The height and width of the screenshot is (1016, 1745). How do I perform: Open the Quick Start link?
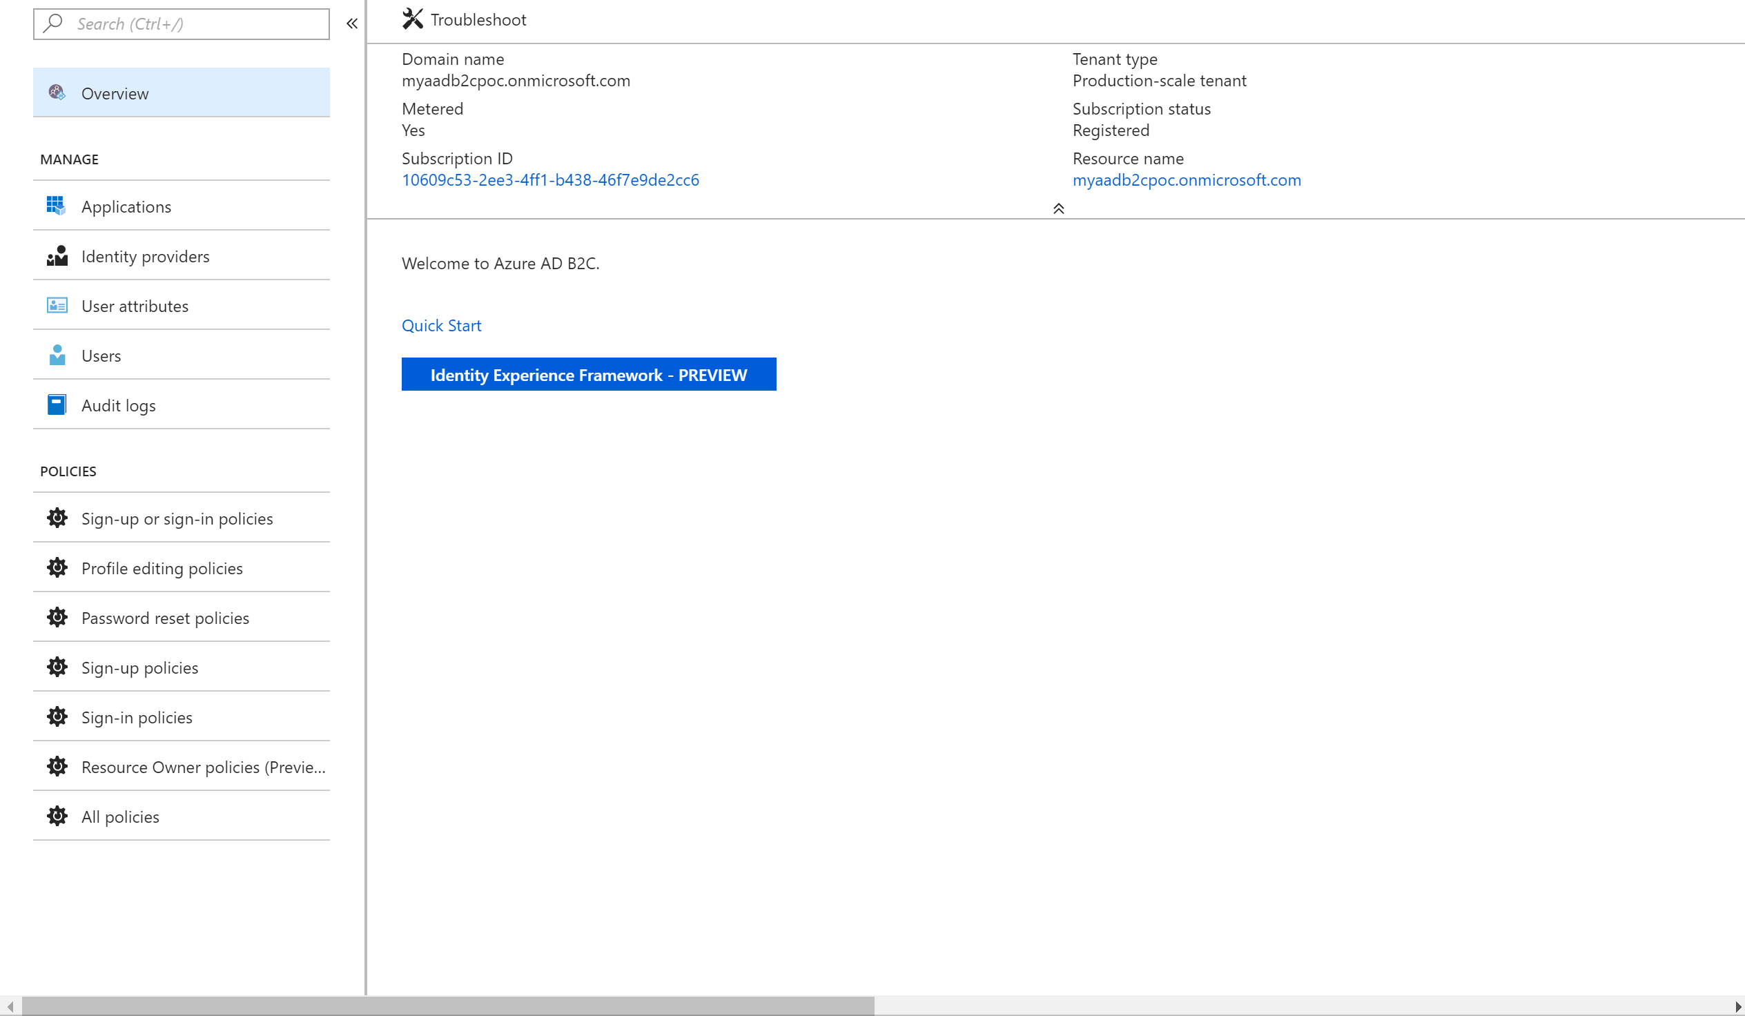tap(441, 326)
